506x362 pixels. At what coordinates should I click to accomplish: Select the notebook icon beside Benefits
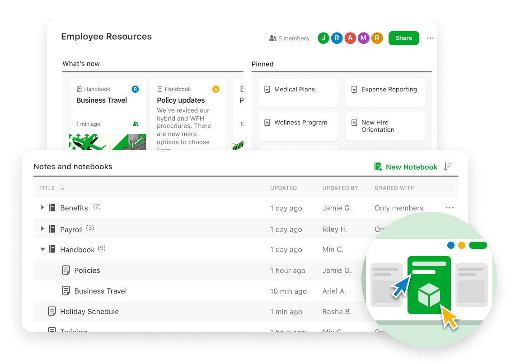(x=51, y=208)
